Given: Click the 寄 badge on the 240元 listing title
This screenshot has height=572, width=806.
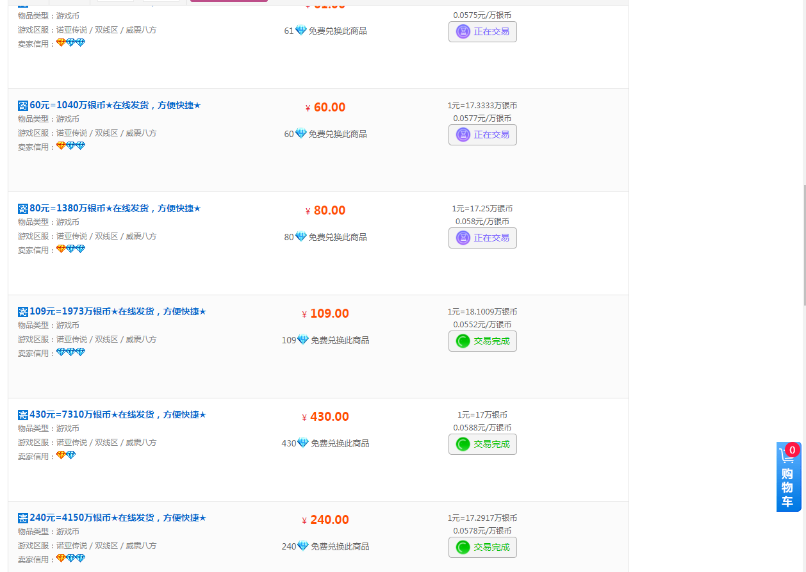Looking at the screenshot, I should pyautogui.click(x=24, y=518).
